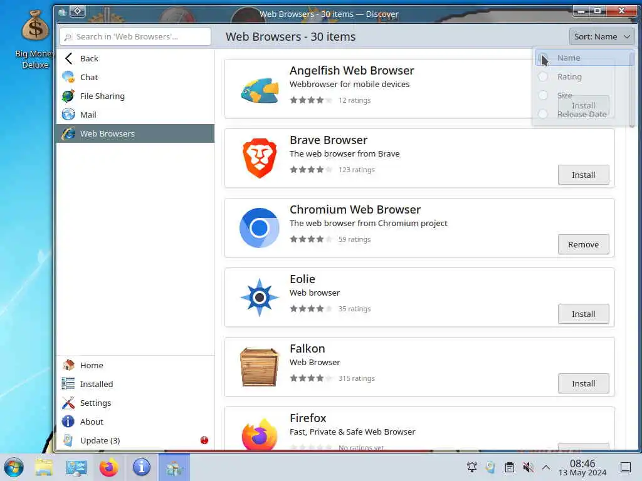Screen dimensions: 642x481
Task: Open the File Sharing category
Action: click(135, 96)
